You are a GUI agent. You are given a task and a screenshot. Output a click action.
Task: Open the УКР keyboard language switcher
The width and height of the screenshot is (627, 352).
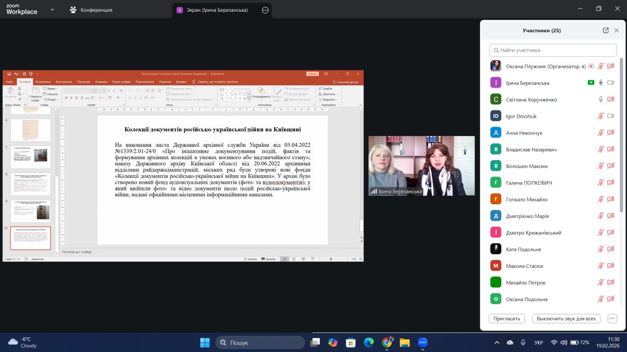tap(538, 342)
